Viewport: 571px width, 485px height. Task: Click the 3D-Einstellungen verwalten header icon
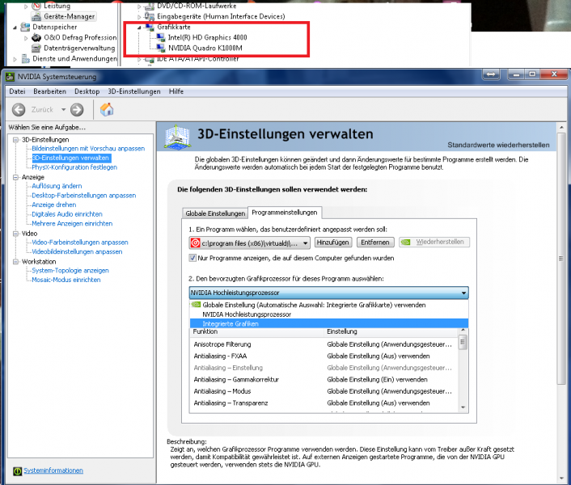(177, 137)
